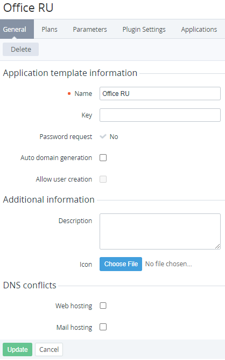Enable the Auto domain generation checkbox
Viewport: 225px width, 360px height.
coord(103,158)
